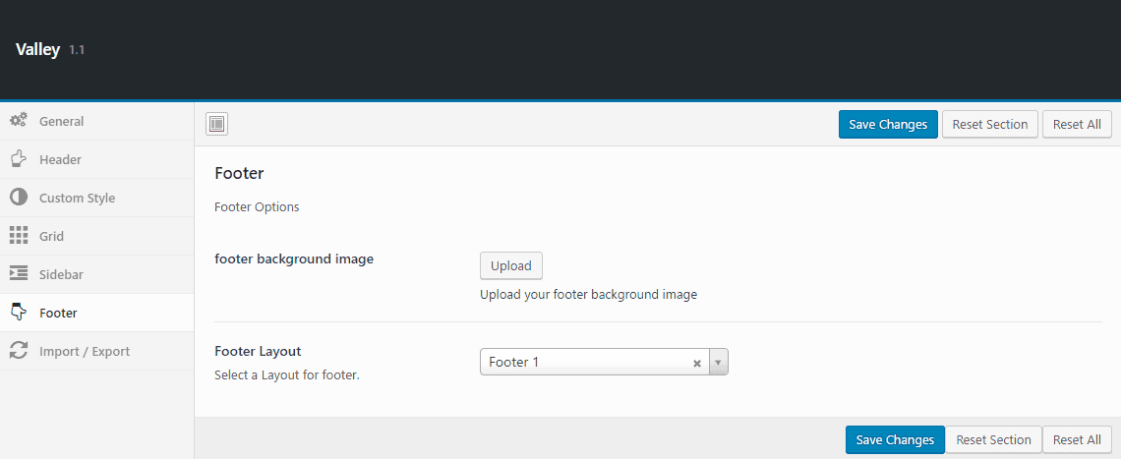This screenshot has height=459, width=1121.
Task: Click top Save Changes button
Action: pos(888,125)
